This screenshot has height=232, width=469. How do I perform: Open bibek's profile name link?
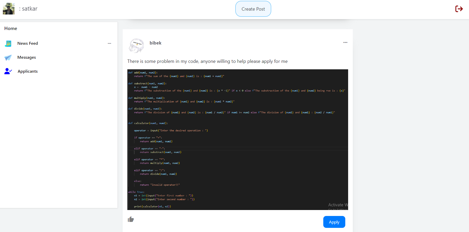[x=155, y=43]
